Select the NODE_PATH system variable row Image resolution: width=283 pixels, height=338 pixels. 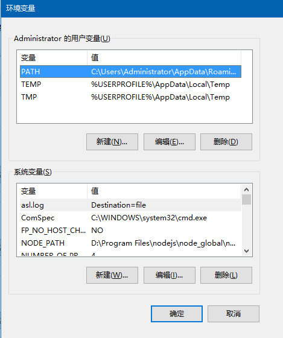coord(130,243)
